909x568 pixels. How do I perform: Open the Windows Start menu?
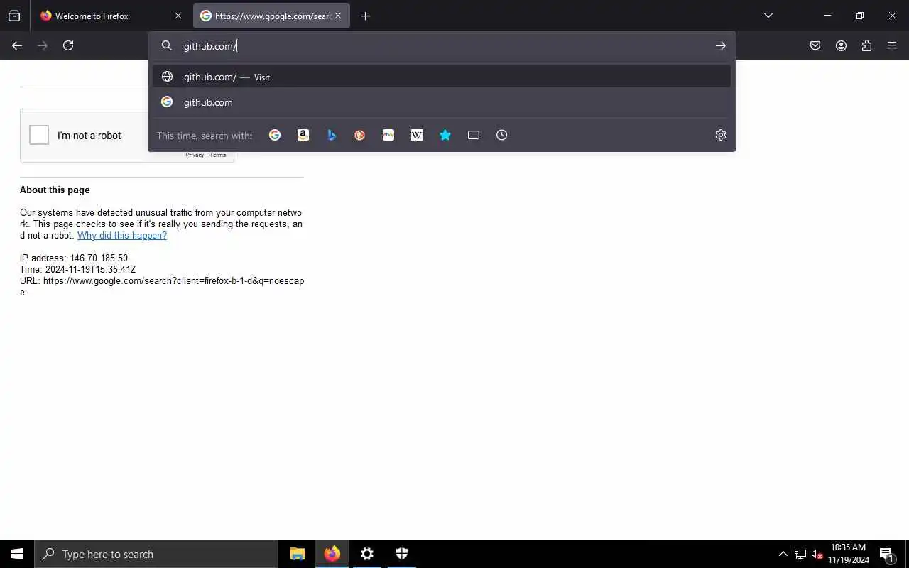coord(17,554)
